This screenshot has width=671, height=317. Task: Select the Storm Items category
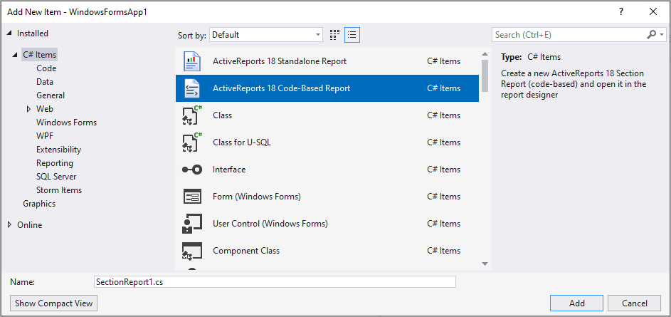59,190
